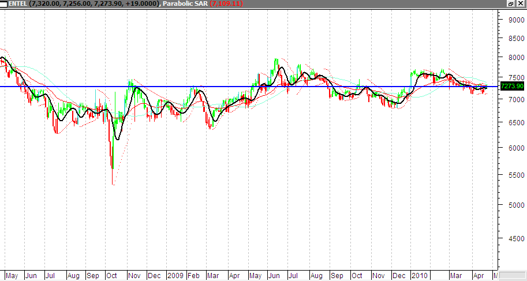527x281 pixels.
Task: Click the gray scroll box at bottom right
Action: (510, 276)
